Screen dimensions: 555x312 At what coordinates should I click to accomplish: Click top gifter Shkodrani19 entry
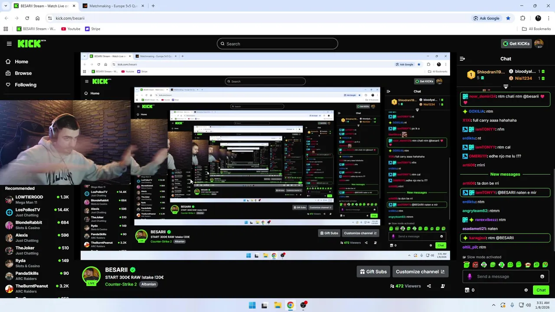click(486, 75)
